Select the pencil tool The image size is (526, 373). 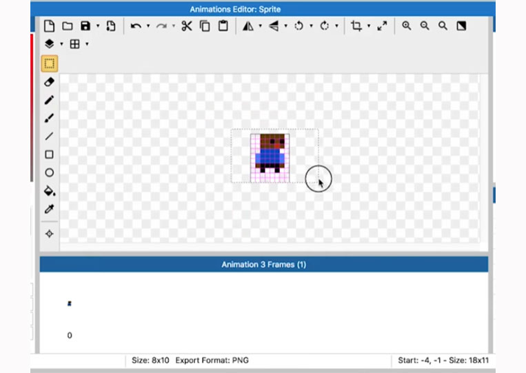click(50, 100)
